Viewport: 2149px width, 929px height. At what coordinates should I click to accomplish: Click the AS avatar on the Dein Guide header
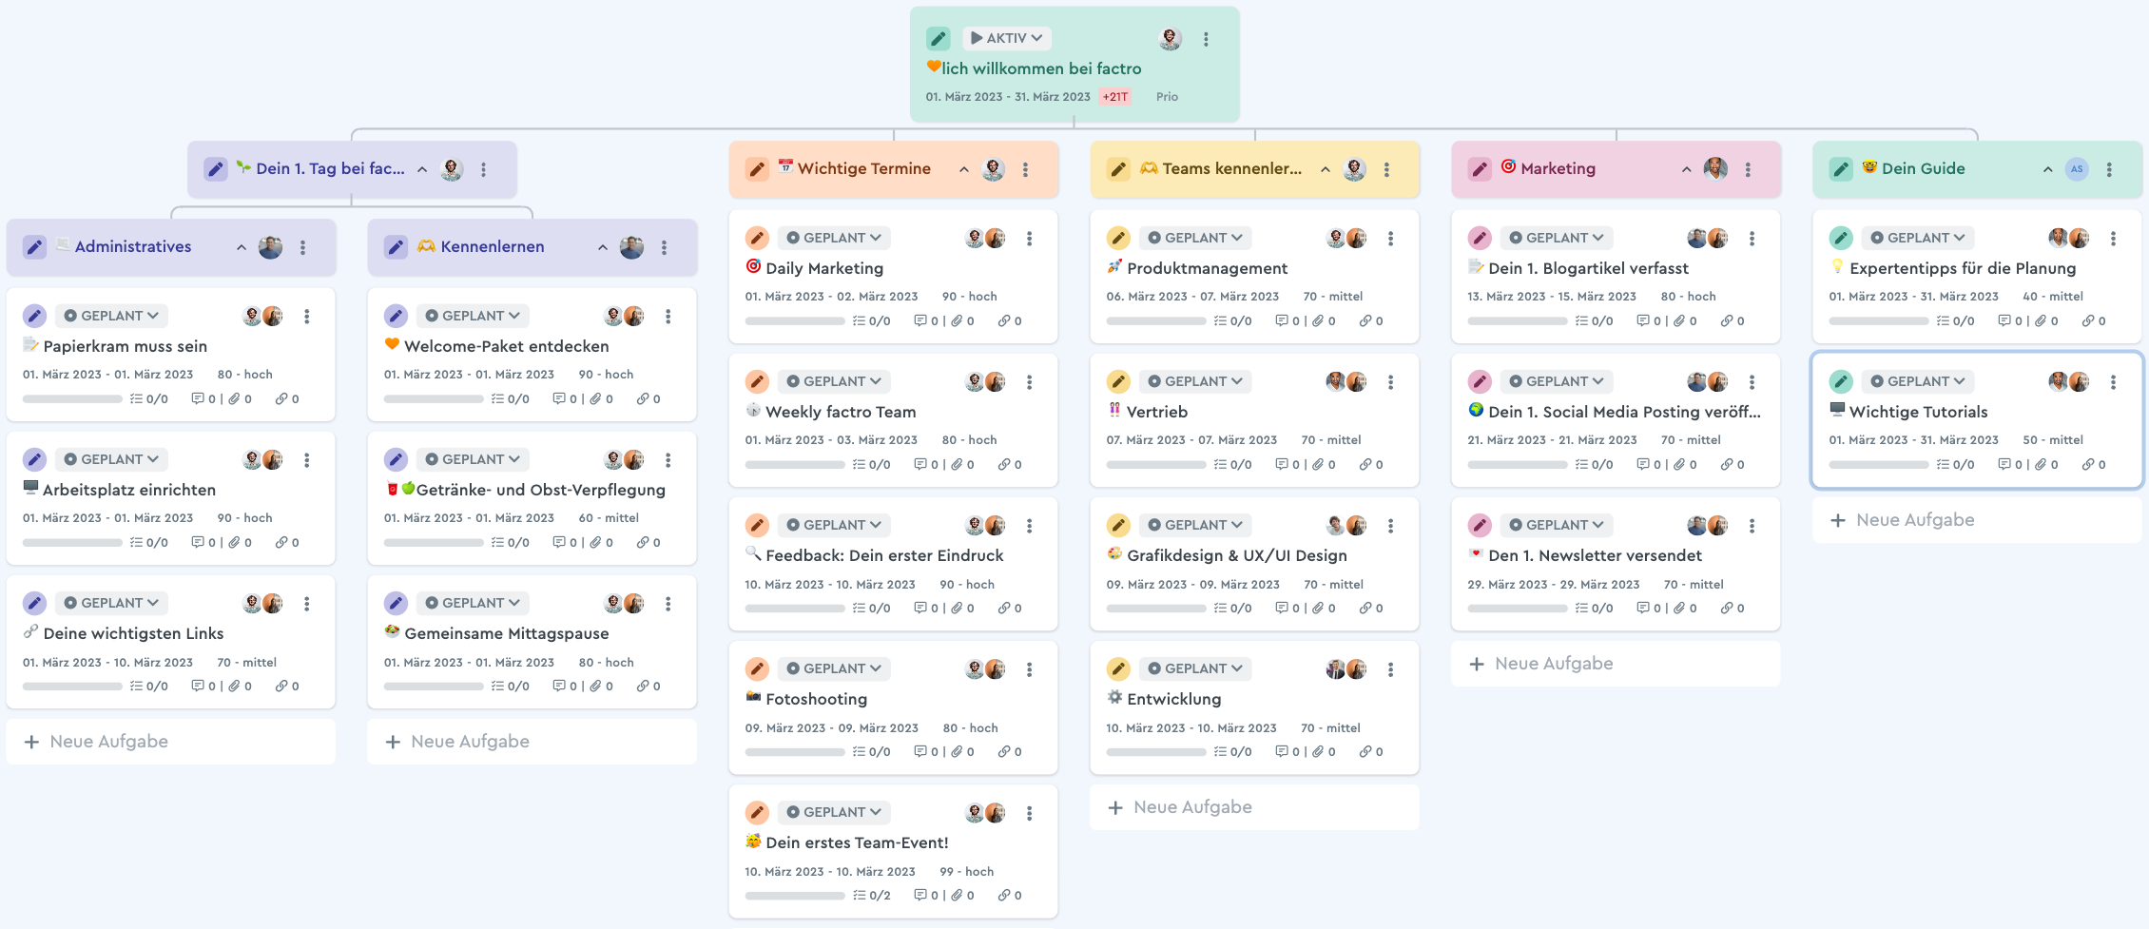tap(2077, 169)
